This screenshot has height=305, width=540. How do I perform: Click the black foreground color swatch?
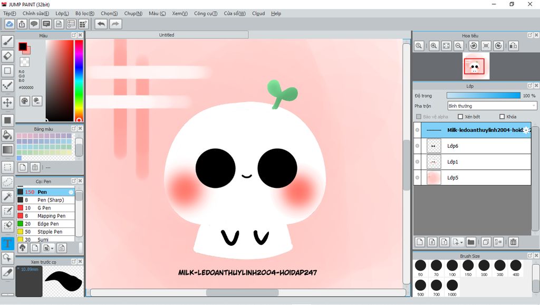23,46
